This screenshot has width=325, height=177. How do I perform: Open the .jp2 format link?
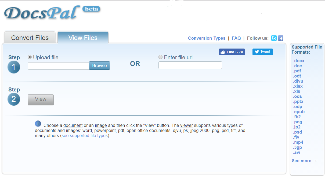click(297, 127)
